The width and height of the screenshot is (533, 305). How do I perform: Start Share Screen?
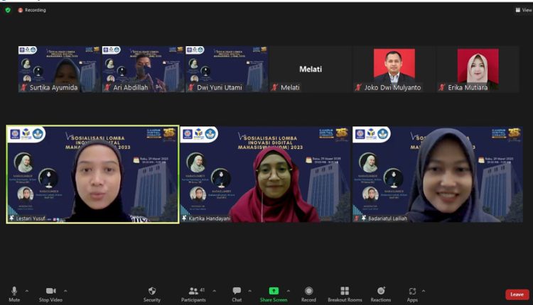coord(274,294)
